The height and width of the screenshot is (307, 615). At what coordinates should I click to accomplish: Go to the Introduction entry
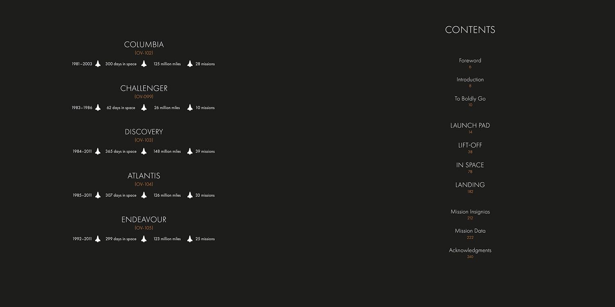click(x=470, y=79)
